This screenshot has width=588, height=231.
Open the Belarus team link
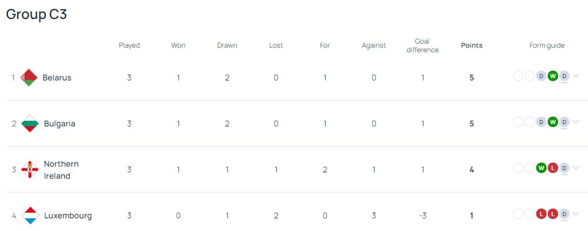(57, 78)
